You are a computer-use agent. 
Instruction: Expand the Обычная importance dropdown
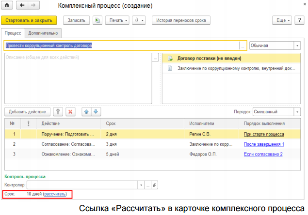point(297,46)
